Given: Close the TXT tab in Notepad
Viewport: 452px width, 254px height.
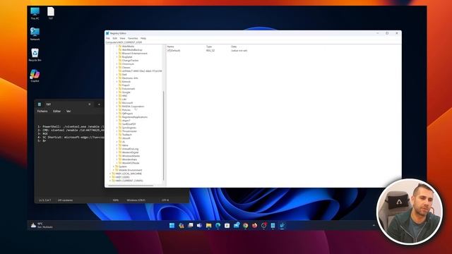Looking at the screenshot, I should click(90, 104).
